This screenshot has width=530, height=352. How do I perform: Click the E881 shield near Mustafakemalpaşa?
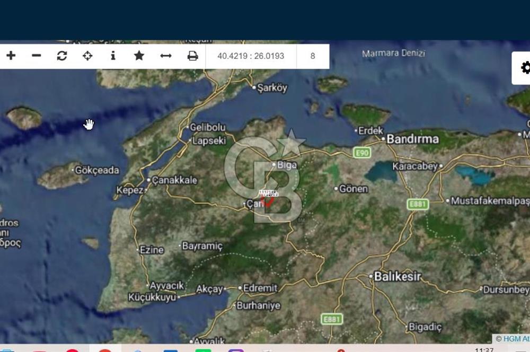point(418,204)
